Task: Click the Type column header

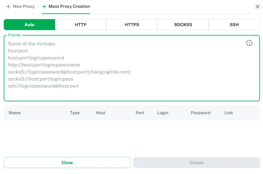Action: click(x=75, y=113)
